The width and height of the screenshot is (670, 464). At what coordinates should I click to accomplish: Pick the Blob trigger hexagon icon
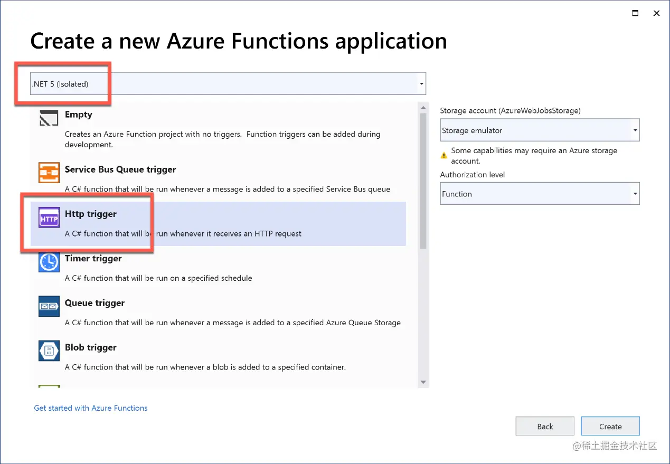point(49,351)
